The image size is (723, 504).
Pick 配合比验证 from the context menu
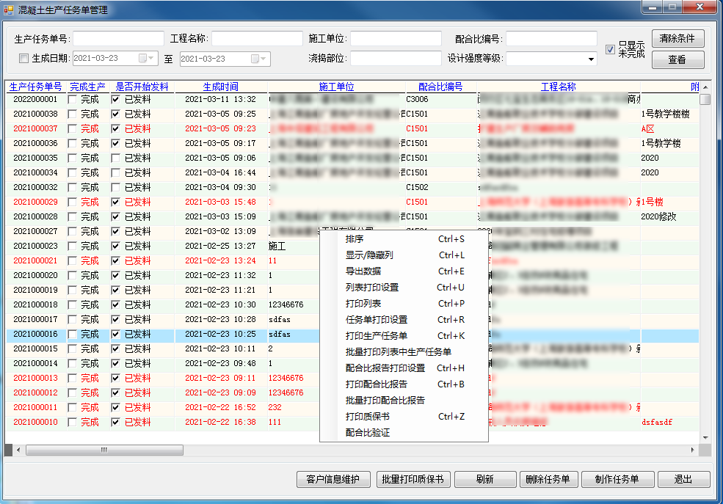[x=368, y=433]
